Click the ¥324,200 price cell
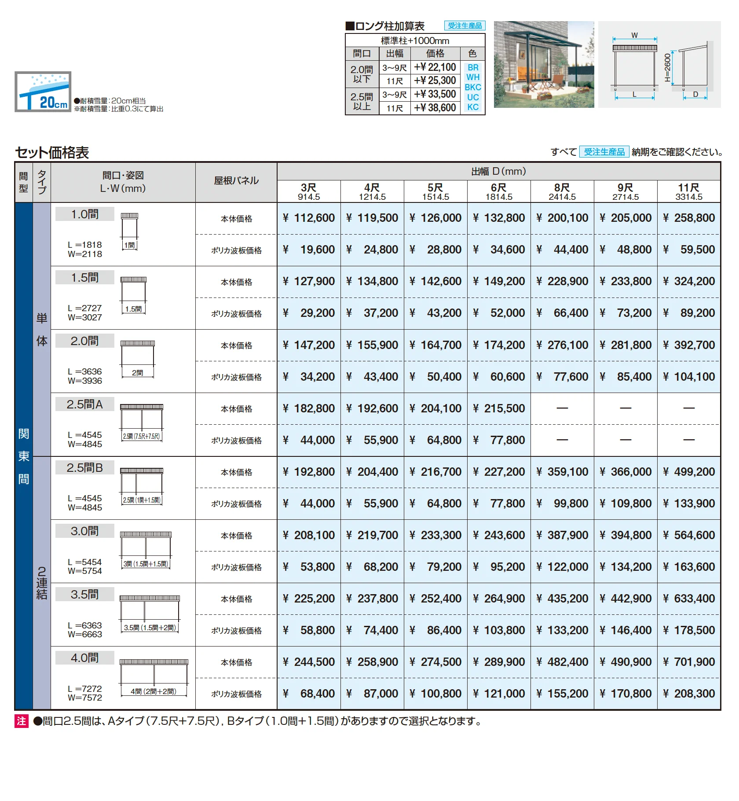Image resolution: width=739 pixels, height=801 pixels. [689, 282]
